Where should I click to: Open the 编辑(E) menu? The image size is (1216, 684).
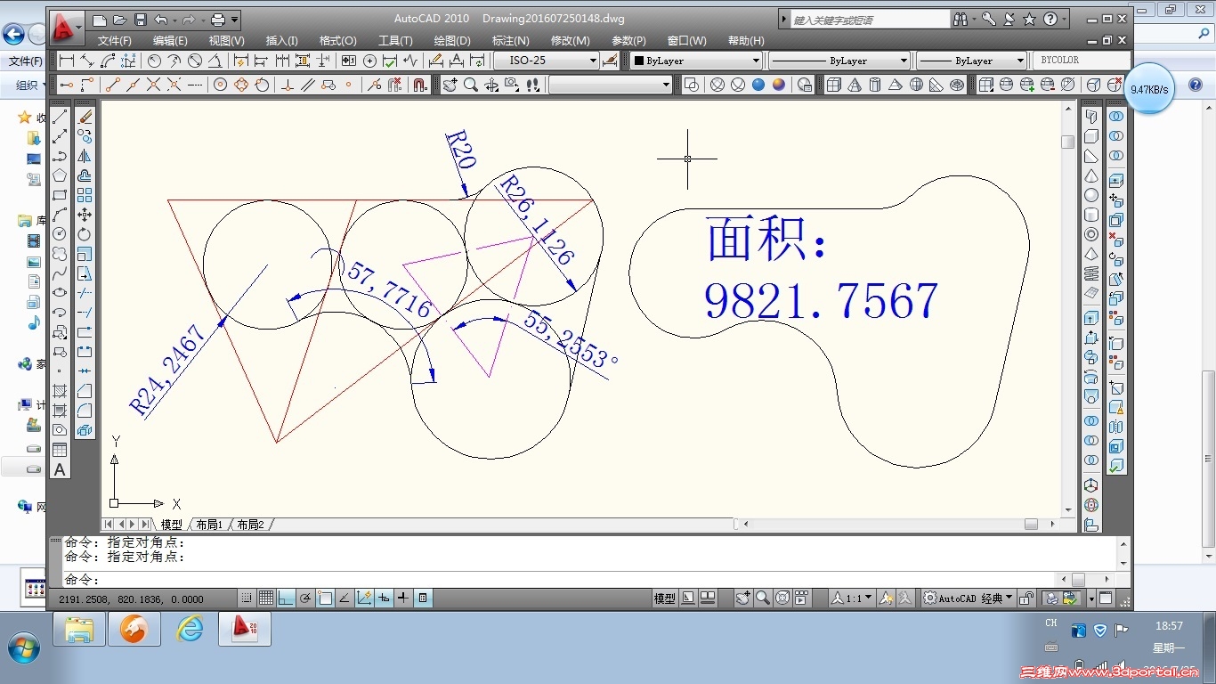point(170,40)
